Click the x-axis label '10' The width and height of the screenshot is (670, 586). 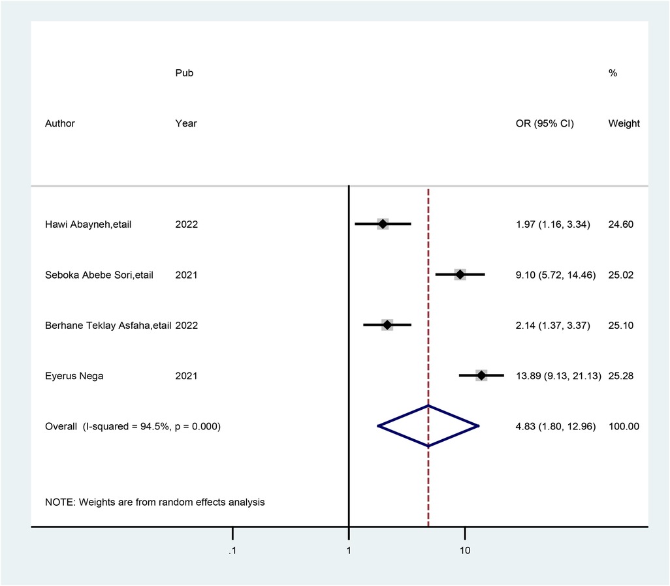(465, 551)
